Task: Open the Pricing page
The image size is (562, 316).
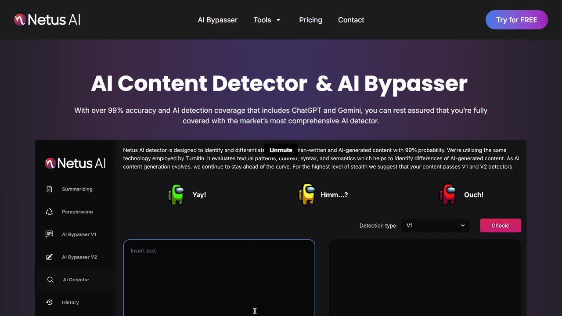Action: pos(310,20)
